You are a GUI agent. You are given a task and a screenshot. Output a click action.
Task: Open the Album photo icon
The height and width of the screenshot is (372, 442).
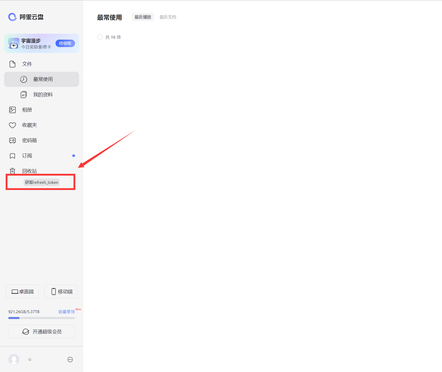[x=12, y=110]
